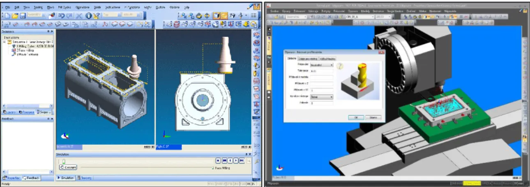Click the Přídavek v Z input field
Viewport: 530px width, 187px height.
click(322, 84)
